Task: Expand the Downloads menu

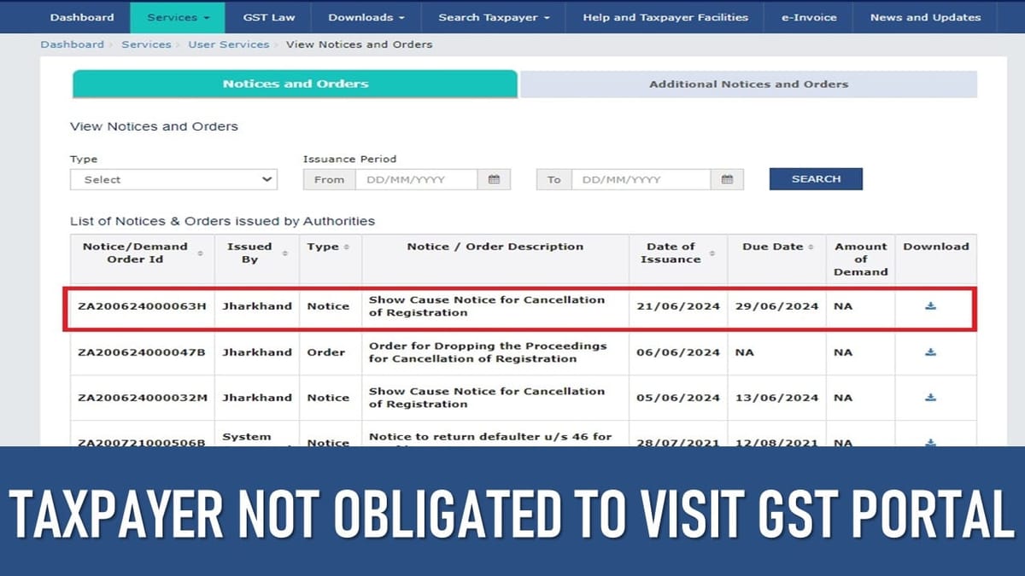Action: [366, 16]
